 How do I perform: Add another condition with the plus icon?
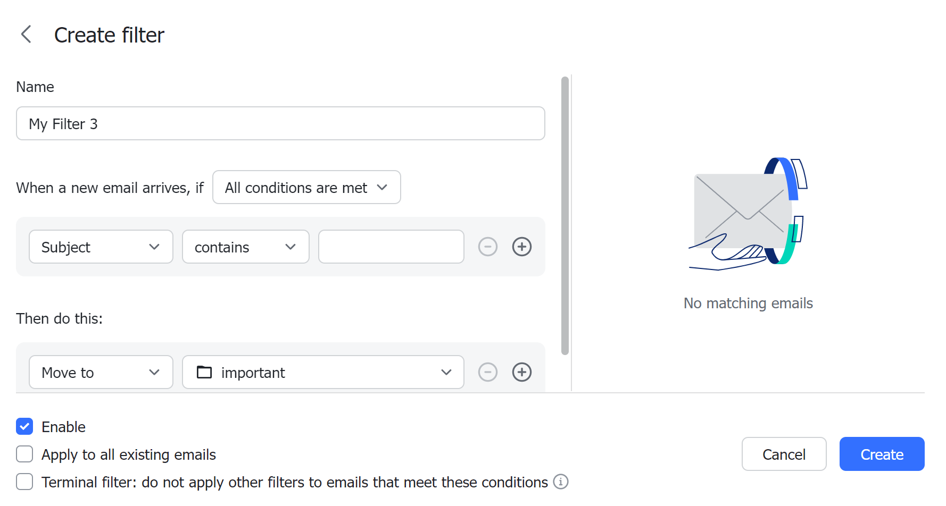pos(522,247)
